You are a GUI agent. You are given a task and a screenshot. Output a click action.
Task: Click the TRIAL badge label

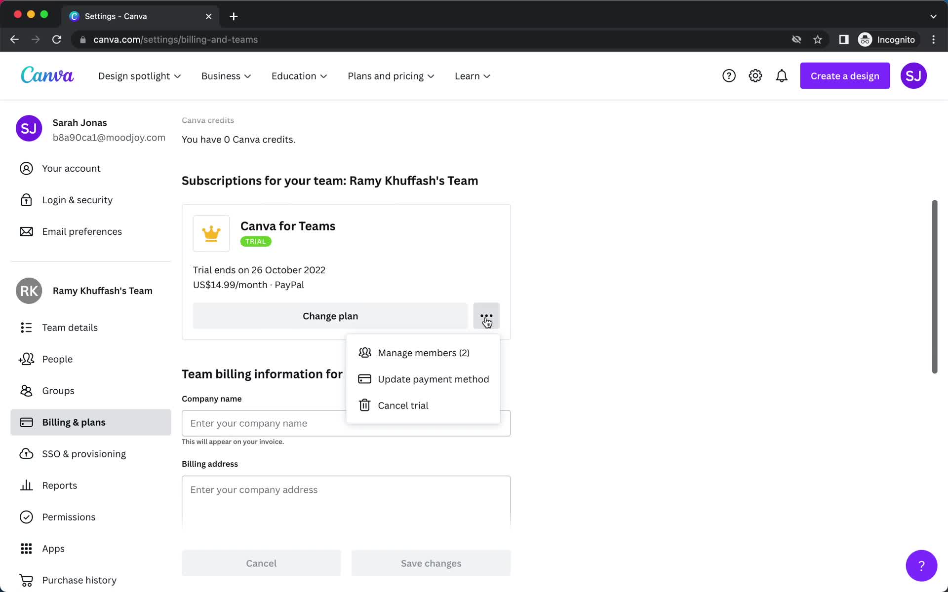[256, 241]
